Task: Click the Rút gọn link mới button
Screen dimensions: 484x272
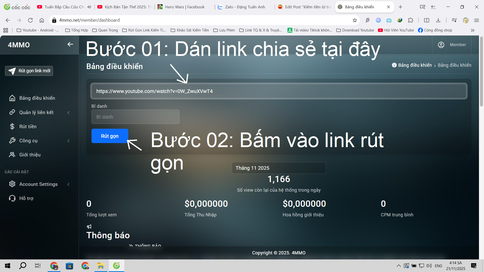Action: [29, 71]
